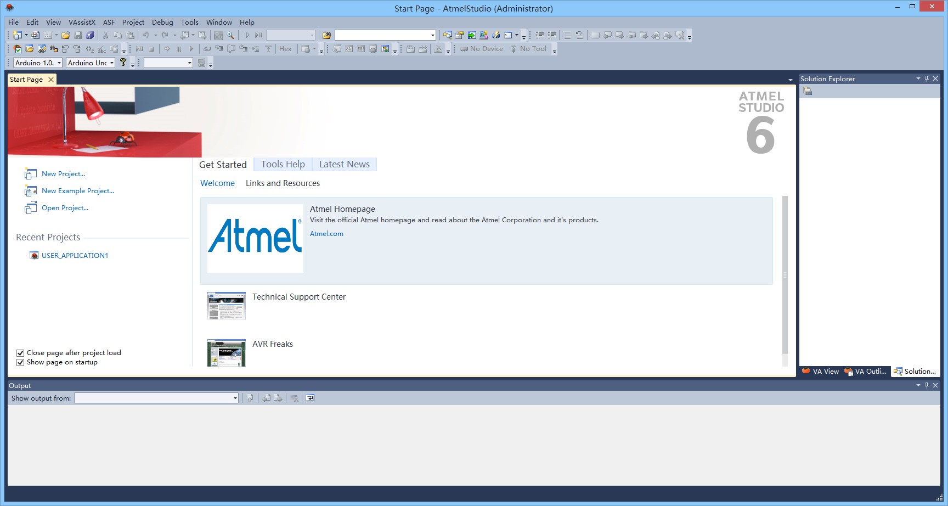Open the Project menu
This screenshot has height=506, width=948.
[133, 23]
